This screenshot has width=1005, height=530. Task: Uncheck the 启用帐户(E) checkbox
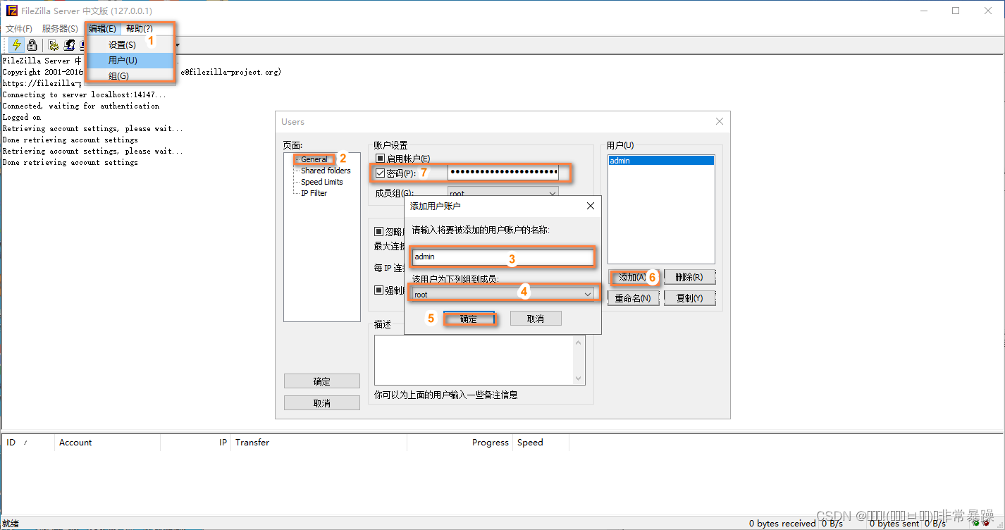[380, 158]
